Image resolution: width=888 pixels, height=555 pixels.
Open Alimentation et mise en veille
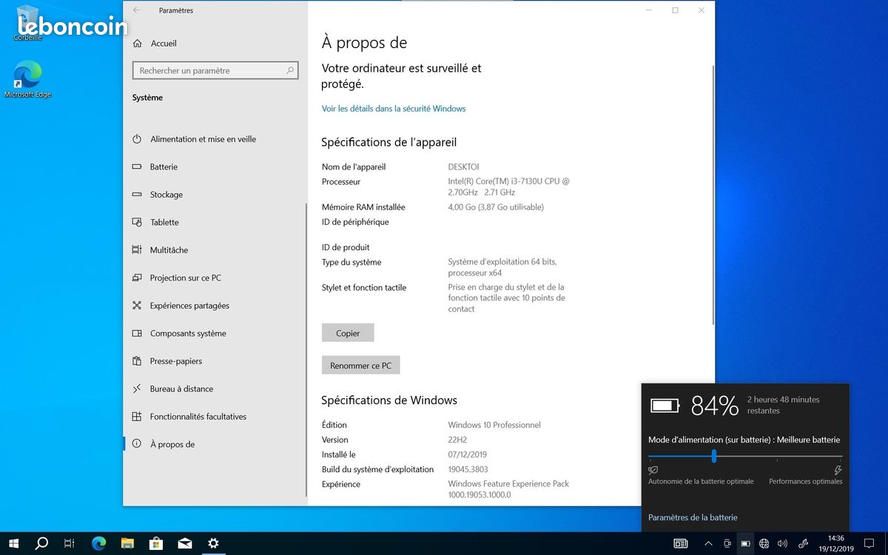203,139
